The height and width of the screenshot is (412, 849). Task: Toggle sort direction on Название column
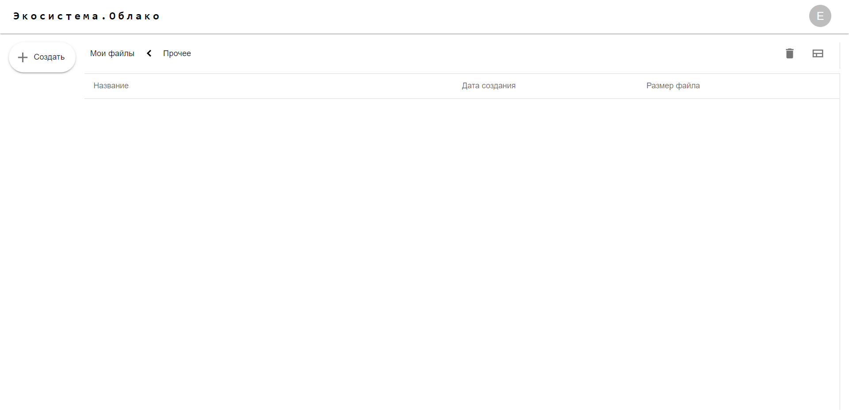coord(111,86)
